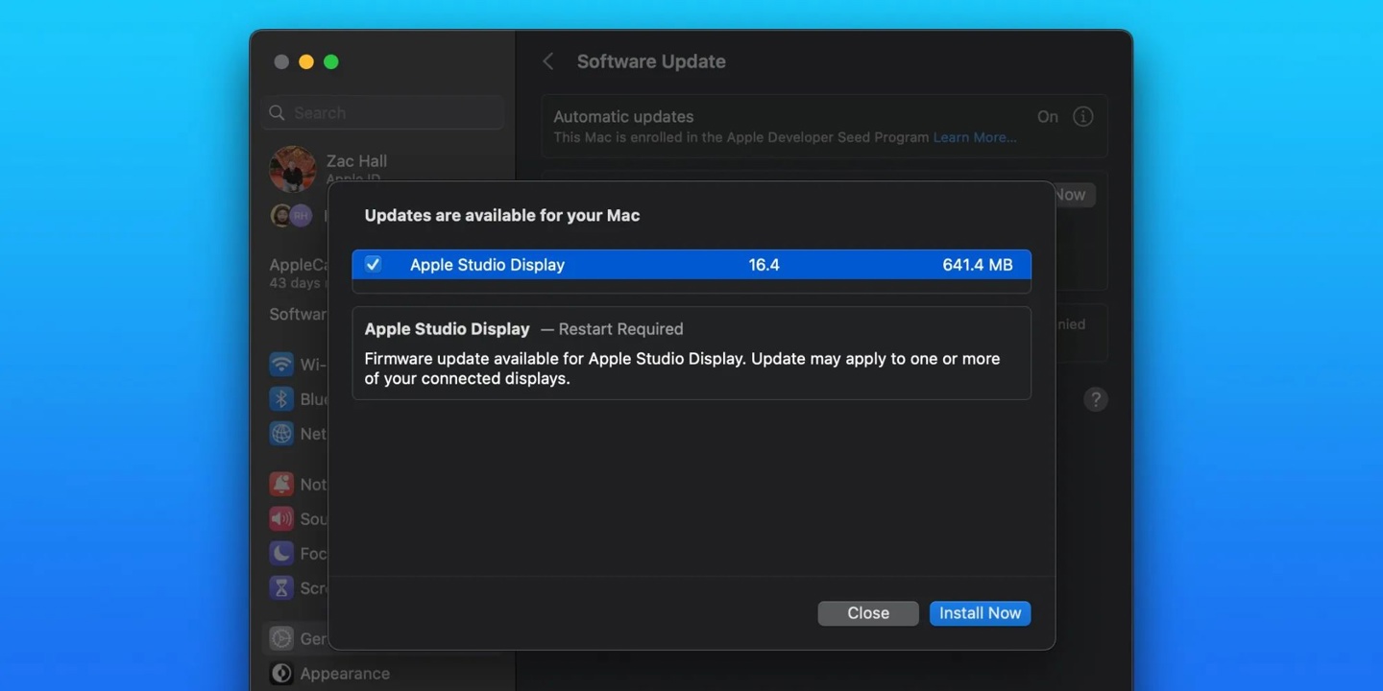
Task: Click the Close button in the dialog
Action: 868,613
